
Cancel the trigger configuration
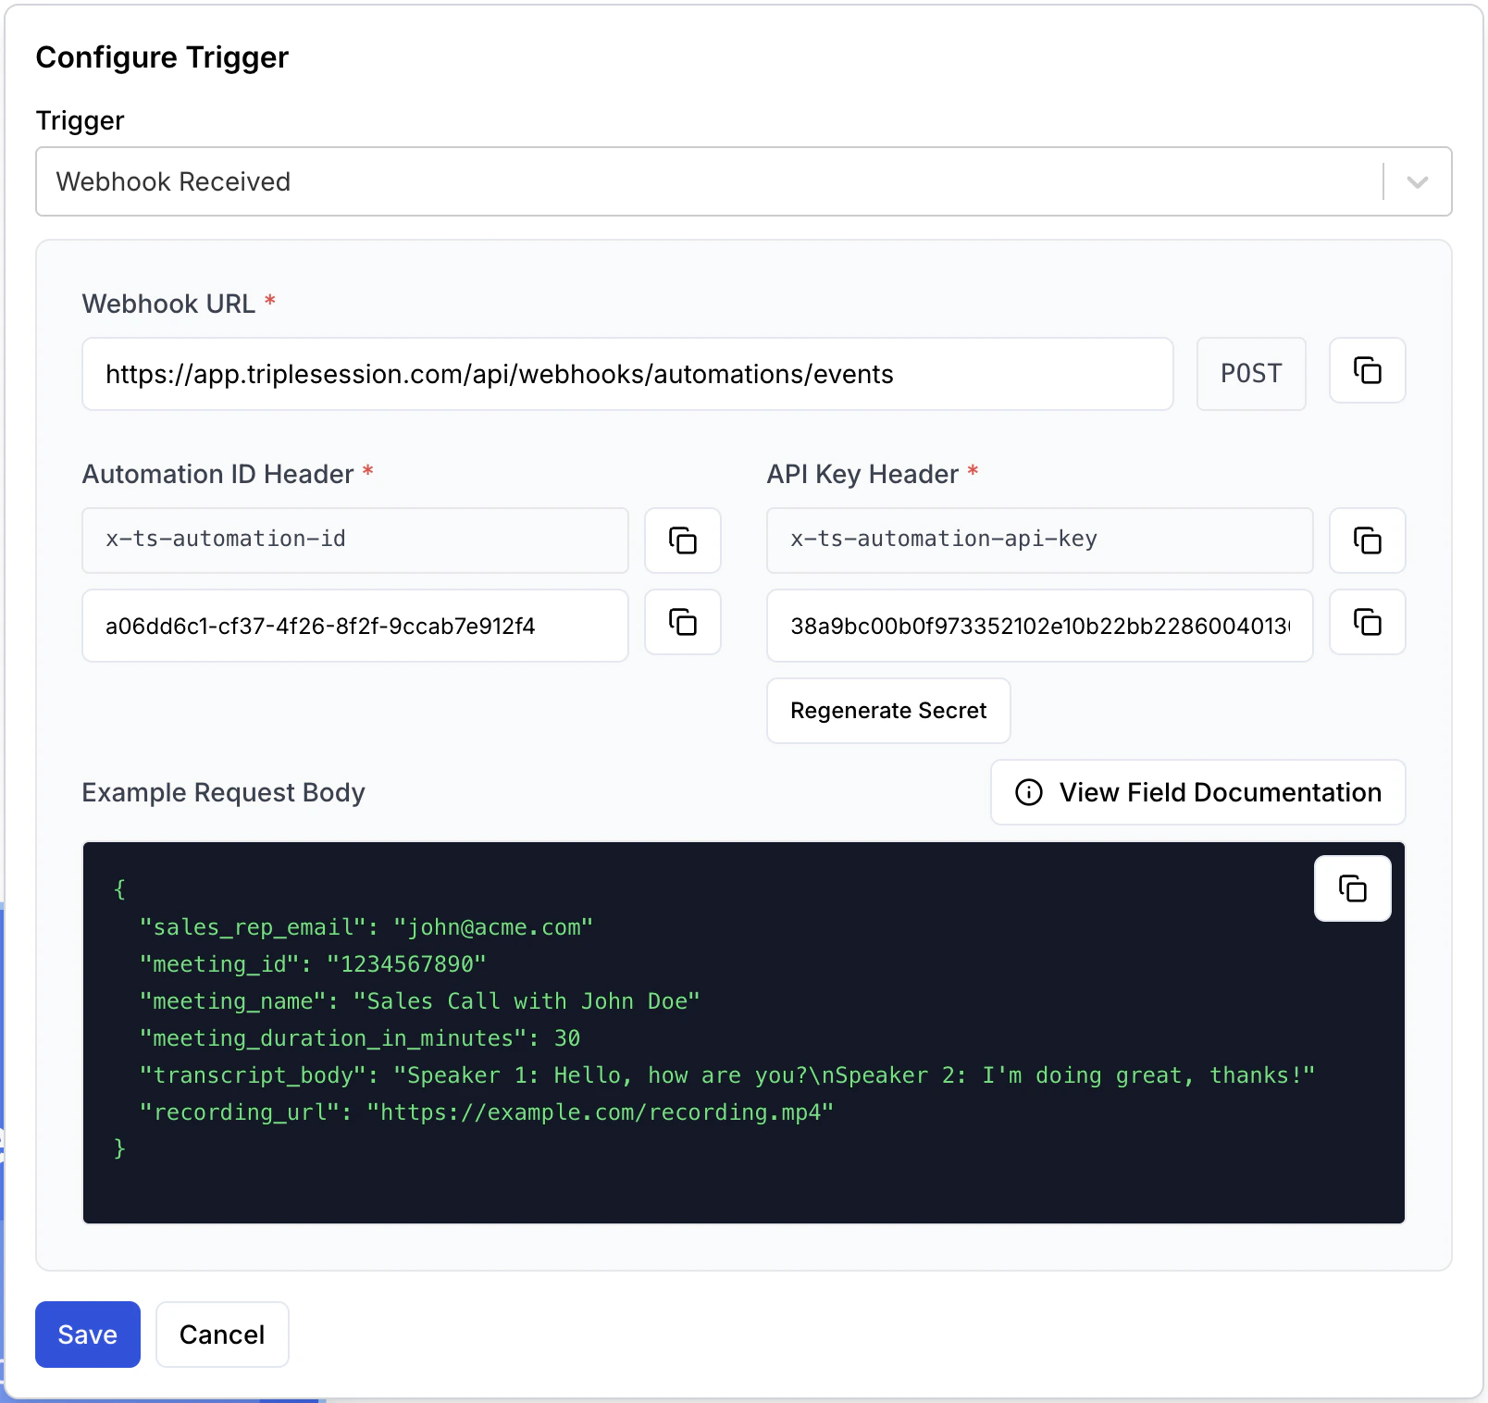222,1335
